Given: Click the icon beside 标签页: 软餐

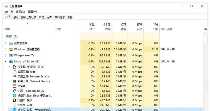Looking at the screenshot, I should point(14,110).
